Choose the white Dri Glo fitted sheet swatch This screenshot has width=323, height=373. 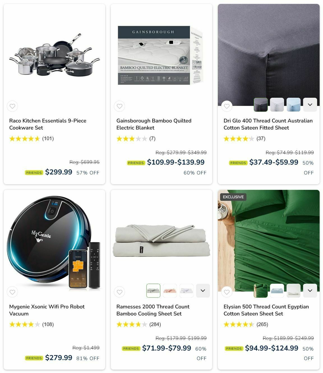pyautogui.click(x=277, y=105)
